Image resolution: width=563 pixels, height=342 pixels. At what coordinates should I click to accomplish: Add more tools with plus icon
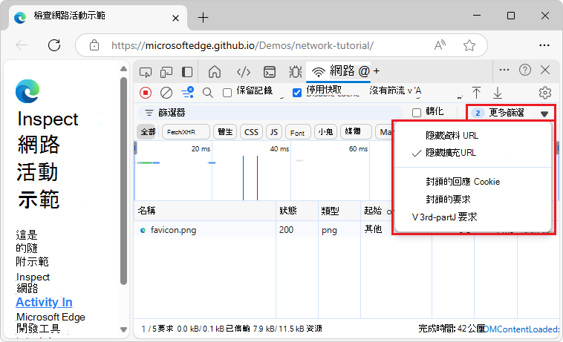click(377, 71)
